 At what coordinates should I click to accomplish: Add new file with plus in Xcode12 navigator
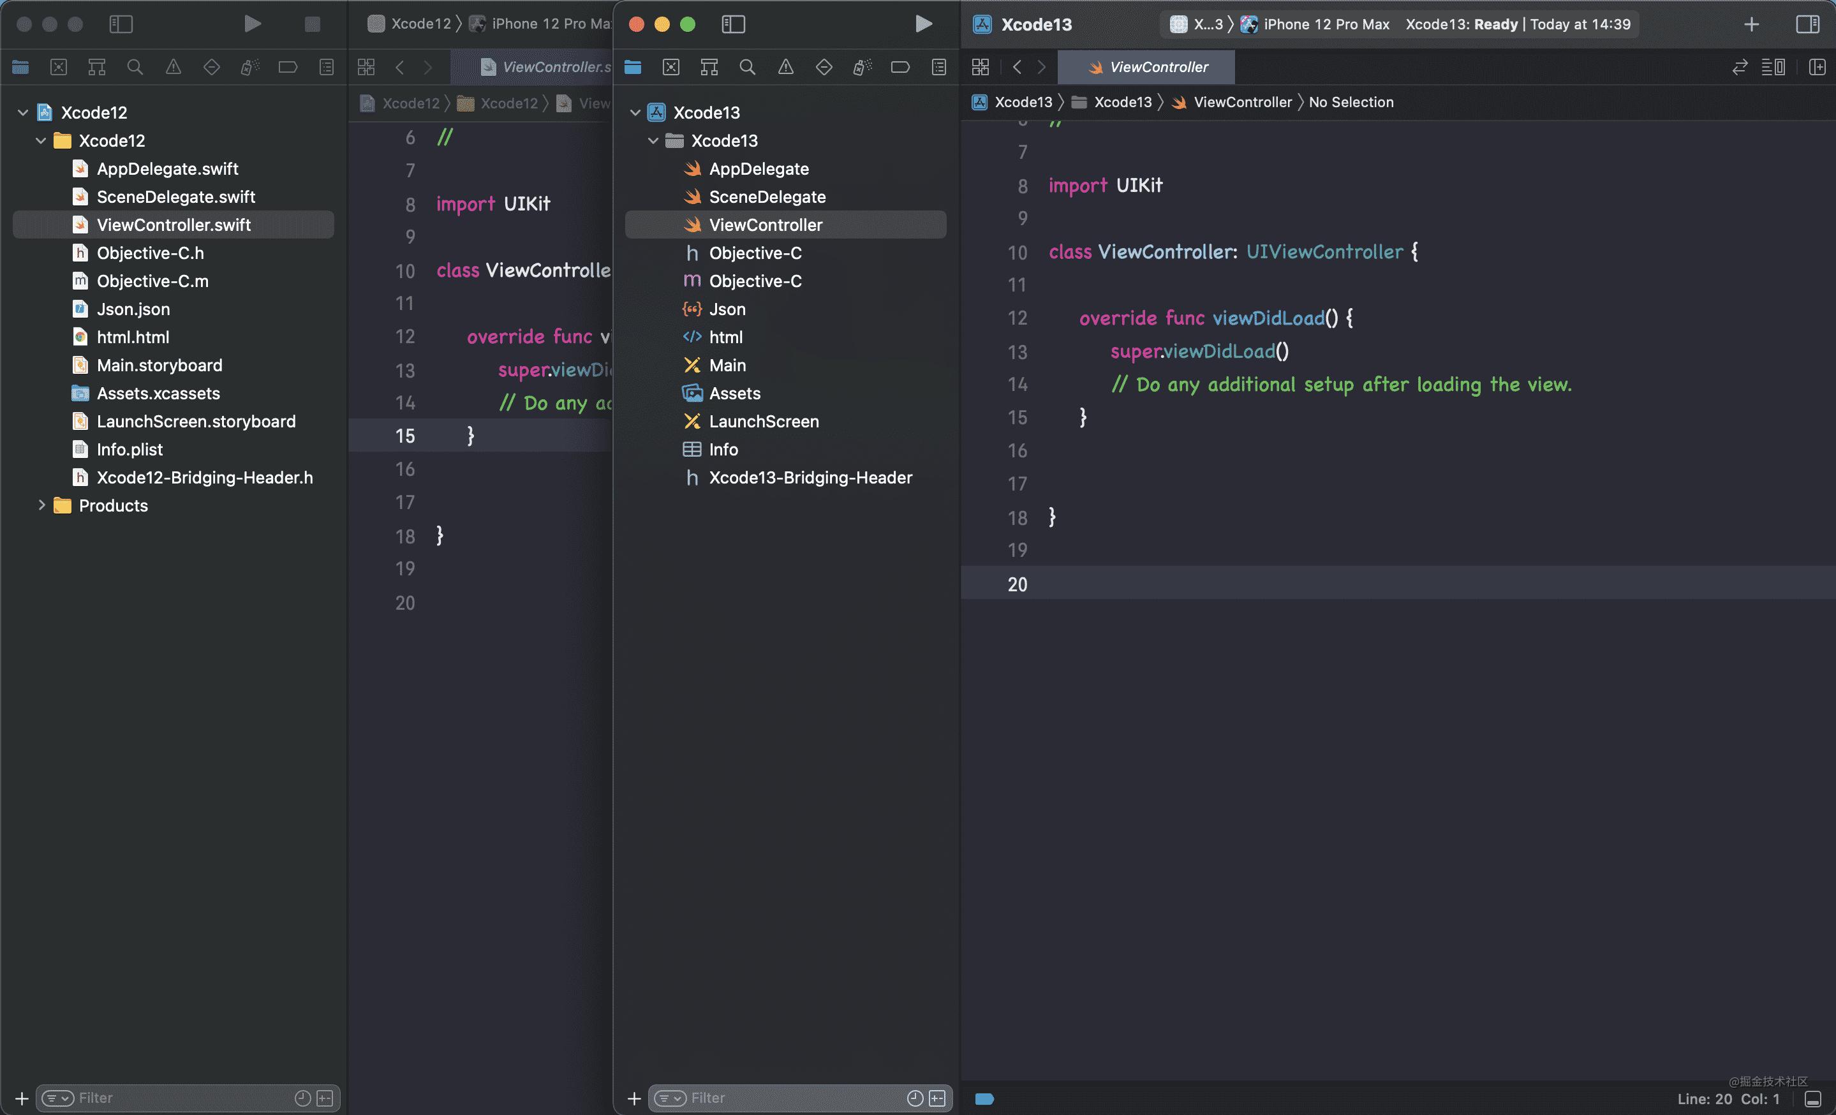[22, 1098]
